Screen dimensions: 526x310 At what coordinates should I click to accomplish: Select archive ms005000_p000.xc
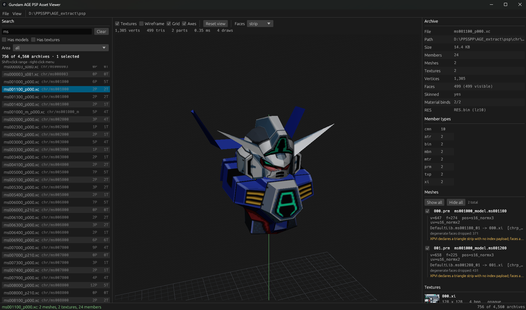pos(56,172)
